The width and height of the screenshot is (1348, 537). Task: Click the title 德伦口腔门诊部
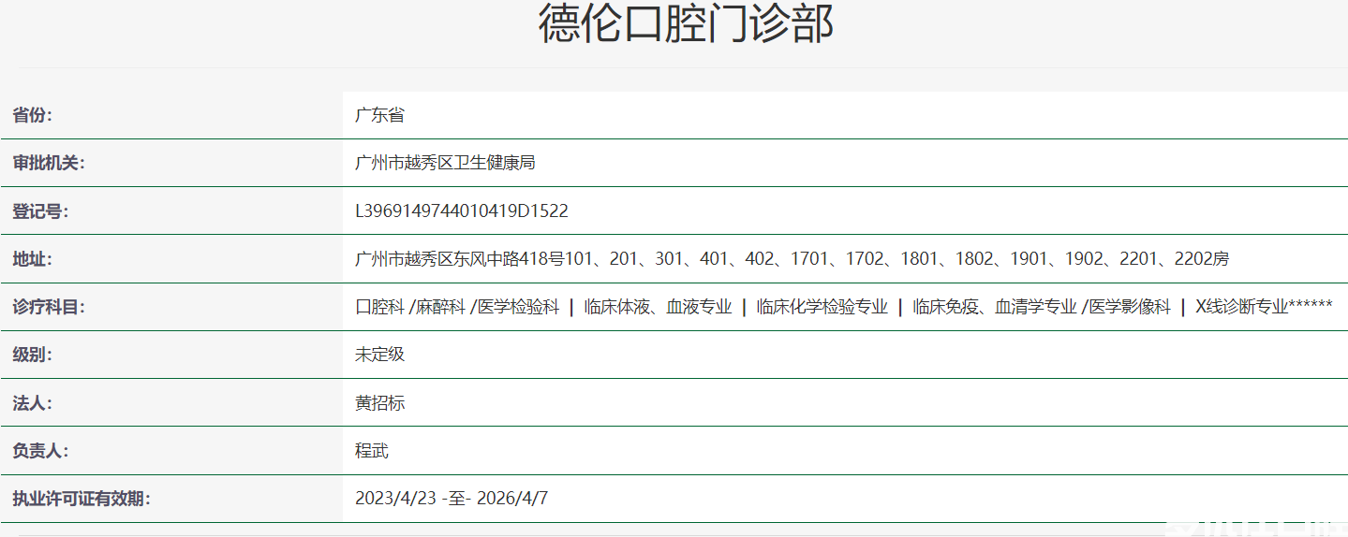(686, 25)
